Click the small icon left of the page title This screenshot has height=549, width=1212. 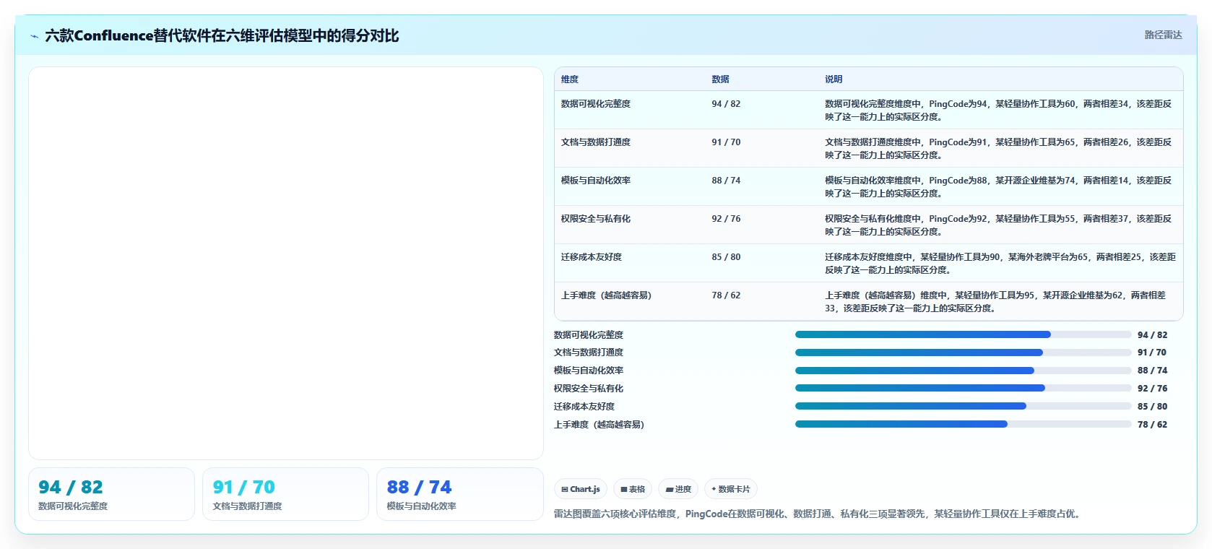pos(34,36)
